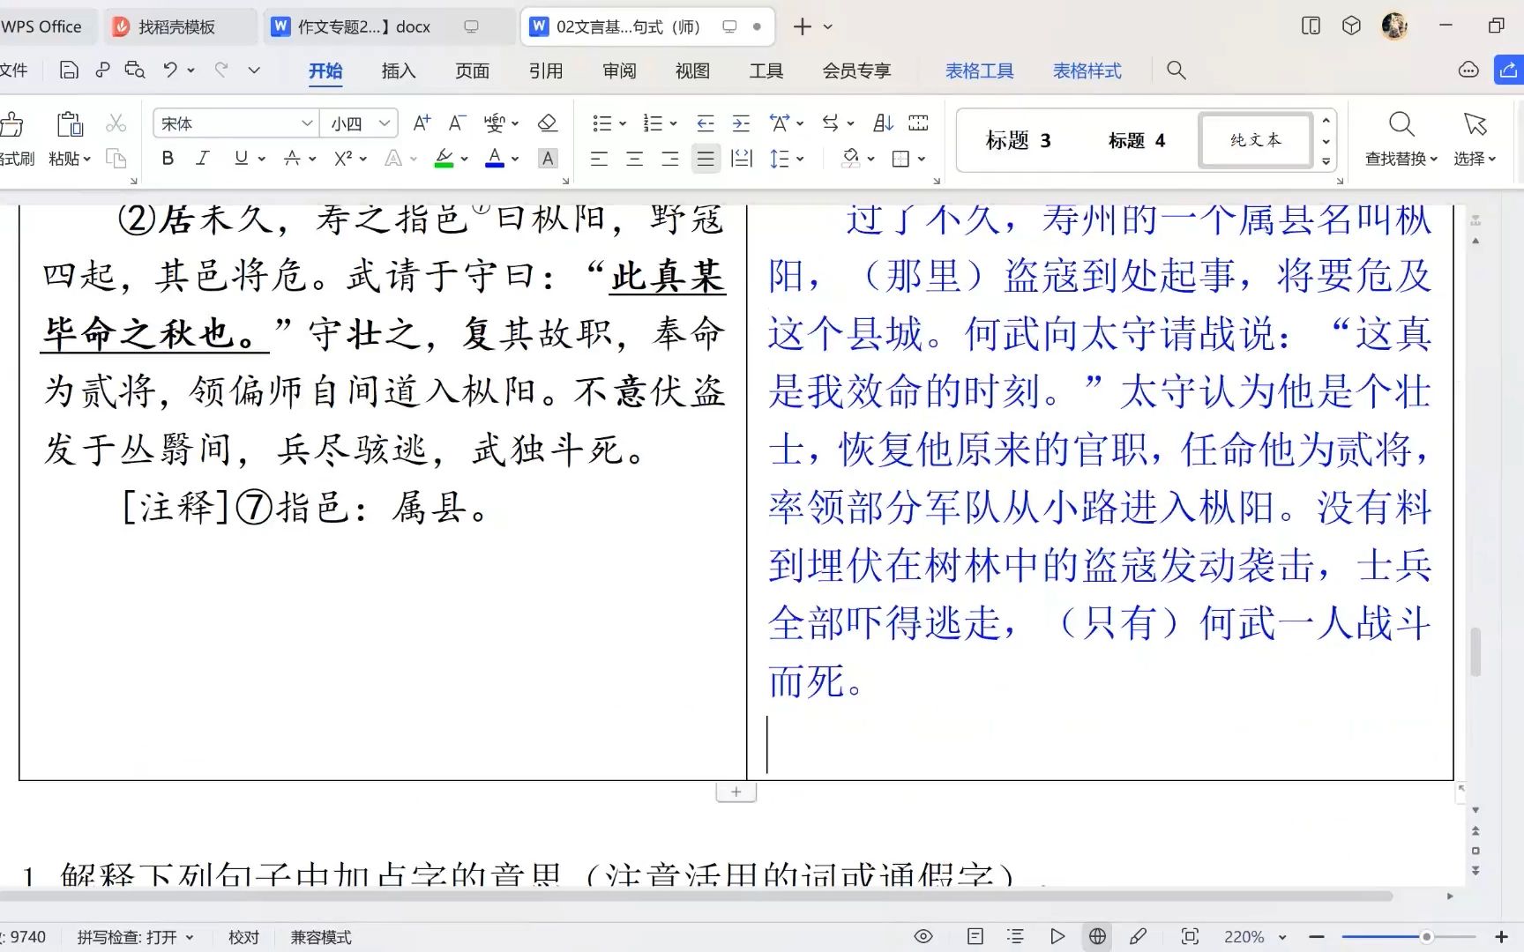This screenshot has height=952, width=1524.
Task: Choose the blue font color swatch
Action: (x=497, y=159)
